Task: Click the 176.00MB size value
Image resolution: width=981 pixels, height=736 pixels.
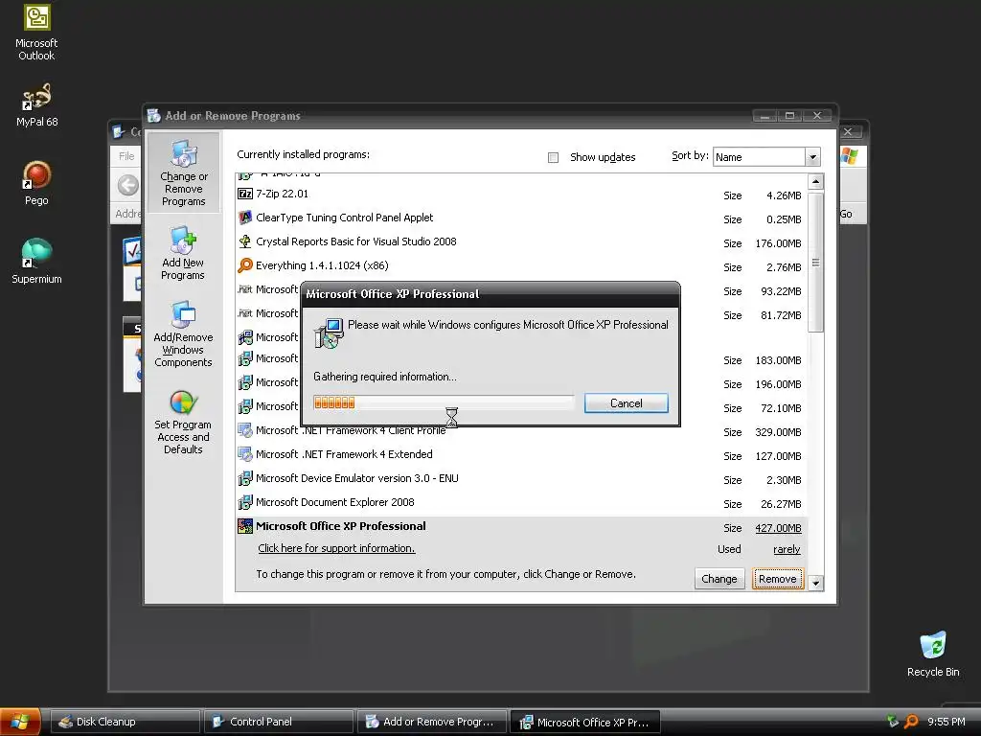Action: click(778, 243)
